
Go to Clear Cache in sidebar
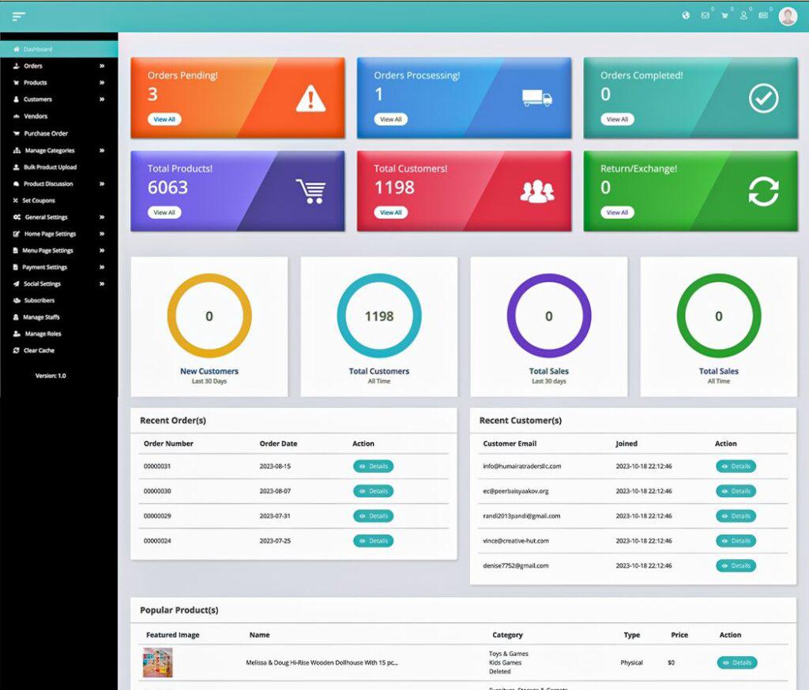(39, 351)
